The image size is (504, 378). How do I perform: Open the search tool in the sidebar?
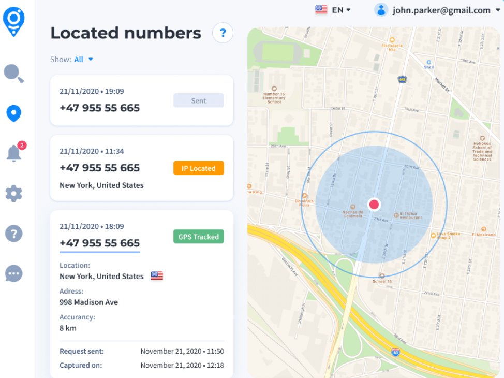[x=13, y=74]
